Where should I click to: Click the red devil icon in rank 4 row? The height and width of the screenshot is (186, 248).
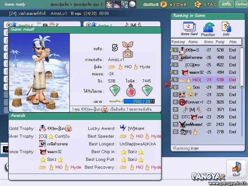pyautogui.click(x=185, y=73)
